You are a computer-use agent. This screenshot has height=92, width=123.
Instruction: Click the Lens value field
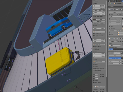click(x=99, y=28)
